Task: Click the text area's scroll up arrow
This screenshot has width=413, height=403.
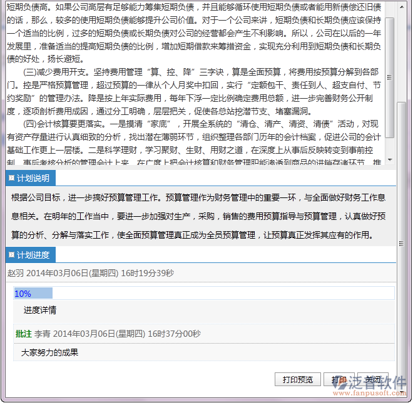Action: coord(390,5)
